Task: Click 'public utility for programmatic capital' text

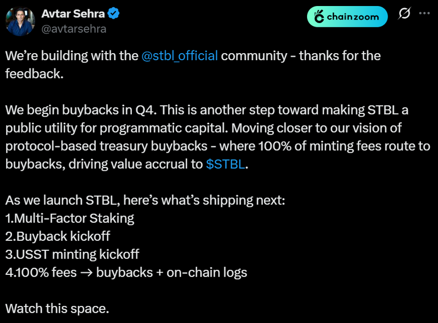Action: 117,128
